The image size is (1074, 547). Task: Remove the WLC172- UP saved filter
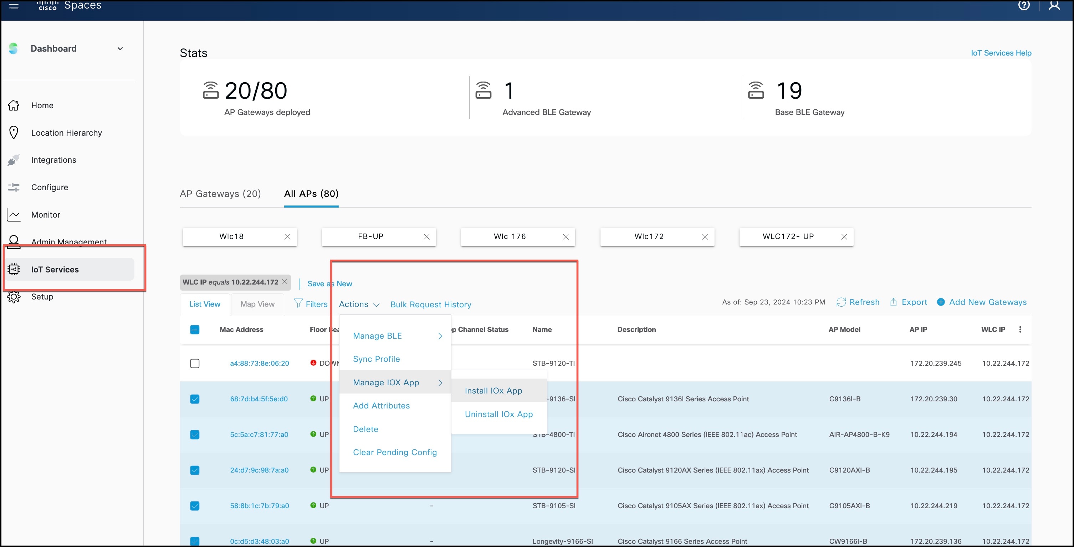point(844,237)
